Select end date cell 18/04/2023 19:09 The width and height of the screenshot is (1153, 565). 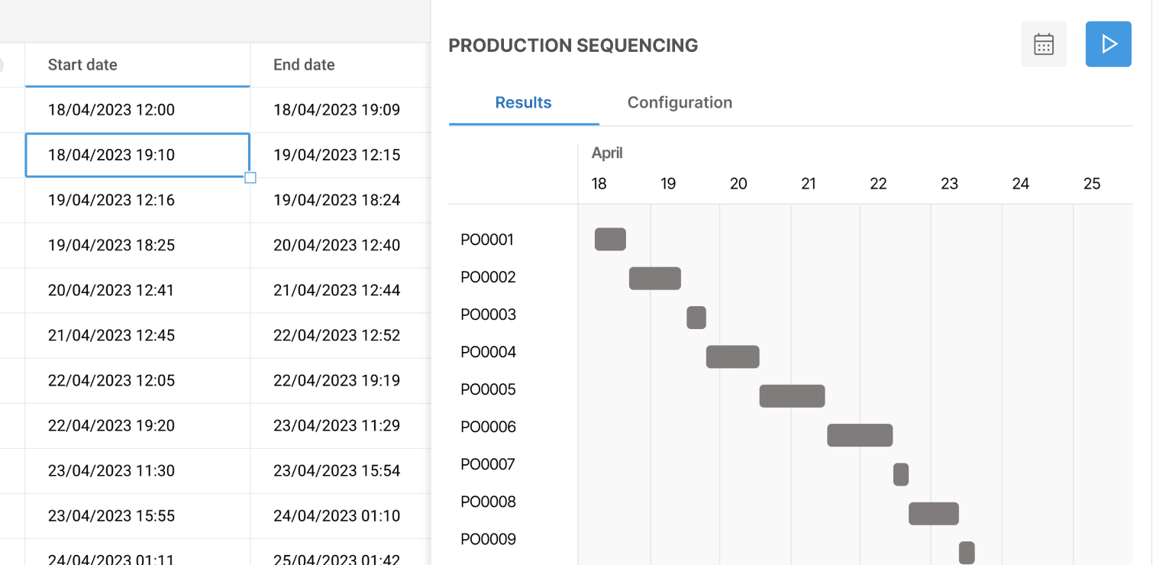[341, 110]
